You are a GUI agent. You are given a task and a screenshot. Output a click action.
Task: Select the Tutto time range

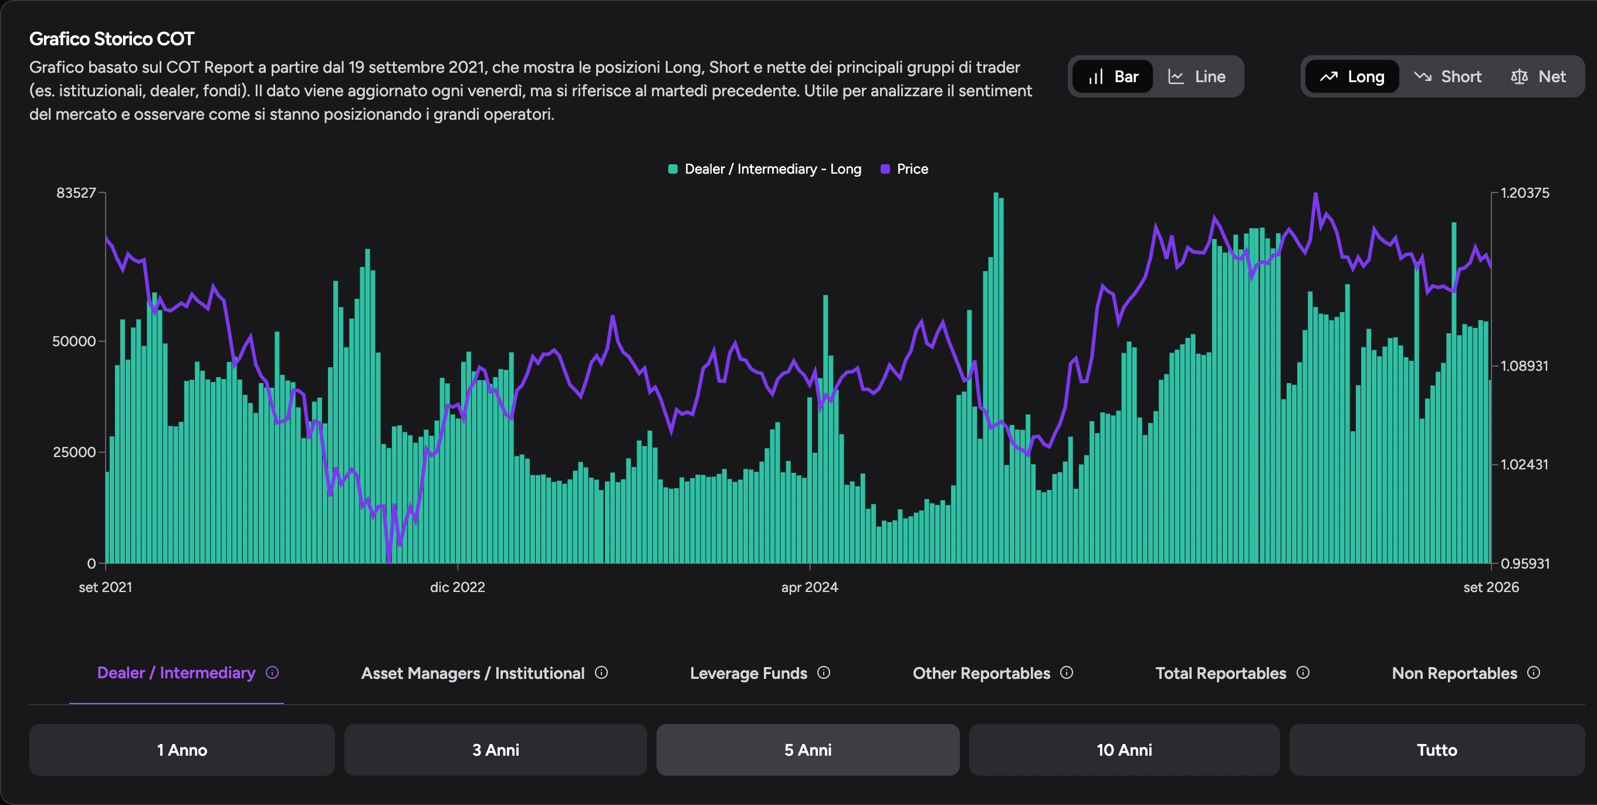[x=1437, y=750]
